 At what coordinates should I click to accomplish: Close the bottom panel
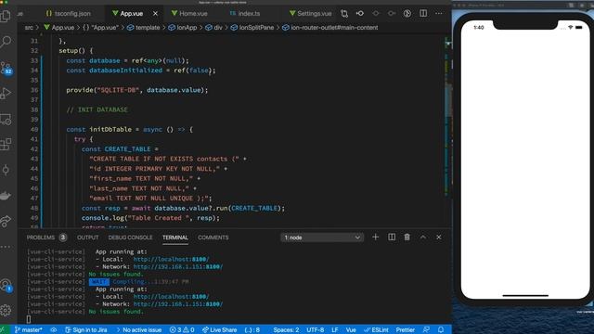pyautogui.click(x=439, y=238)
